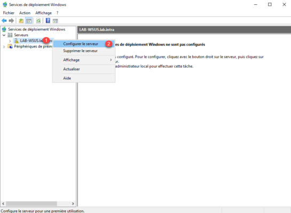This screenshot has width=291, height=213.
Task: Click the LAB-WSUS server warning icon
Action: tap(17, 40)
